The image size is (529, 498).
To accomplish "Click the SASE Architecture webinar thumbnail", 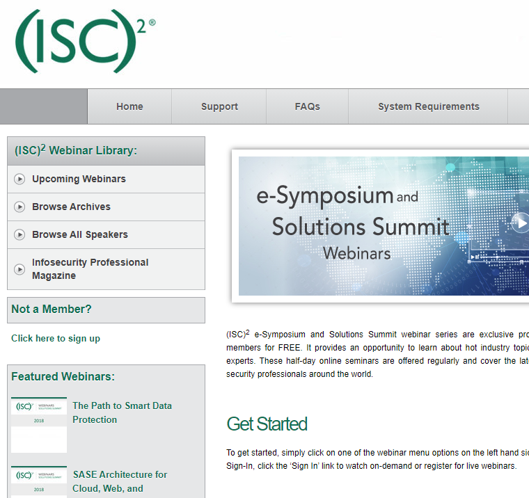I will [x=39, y=481].
